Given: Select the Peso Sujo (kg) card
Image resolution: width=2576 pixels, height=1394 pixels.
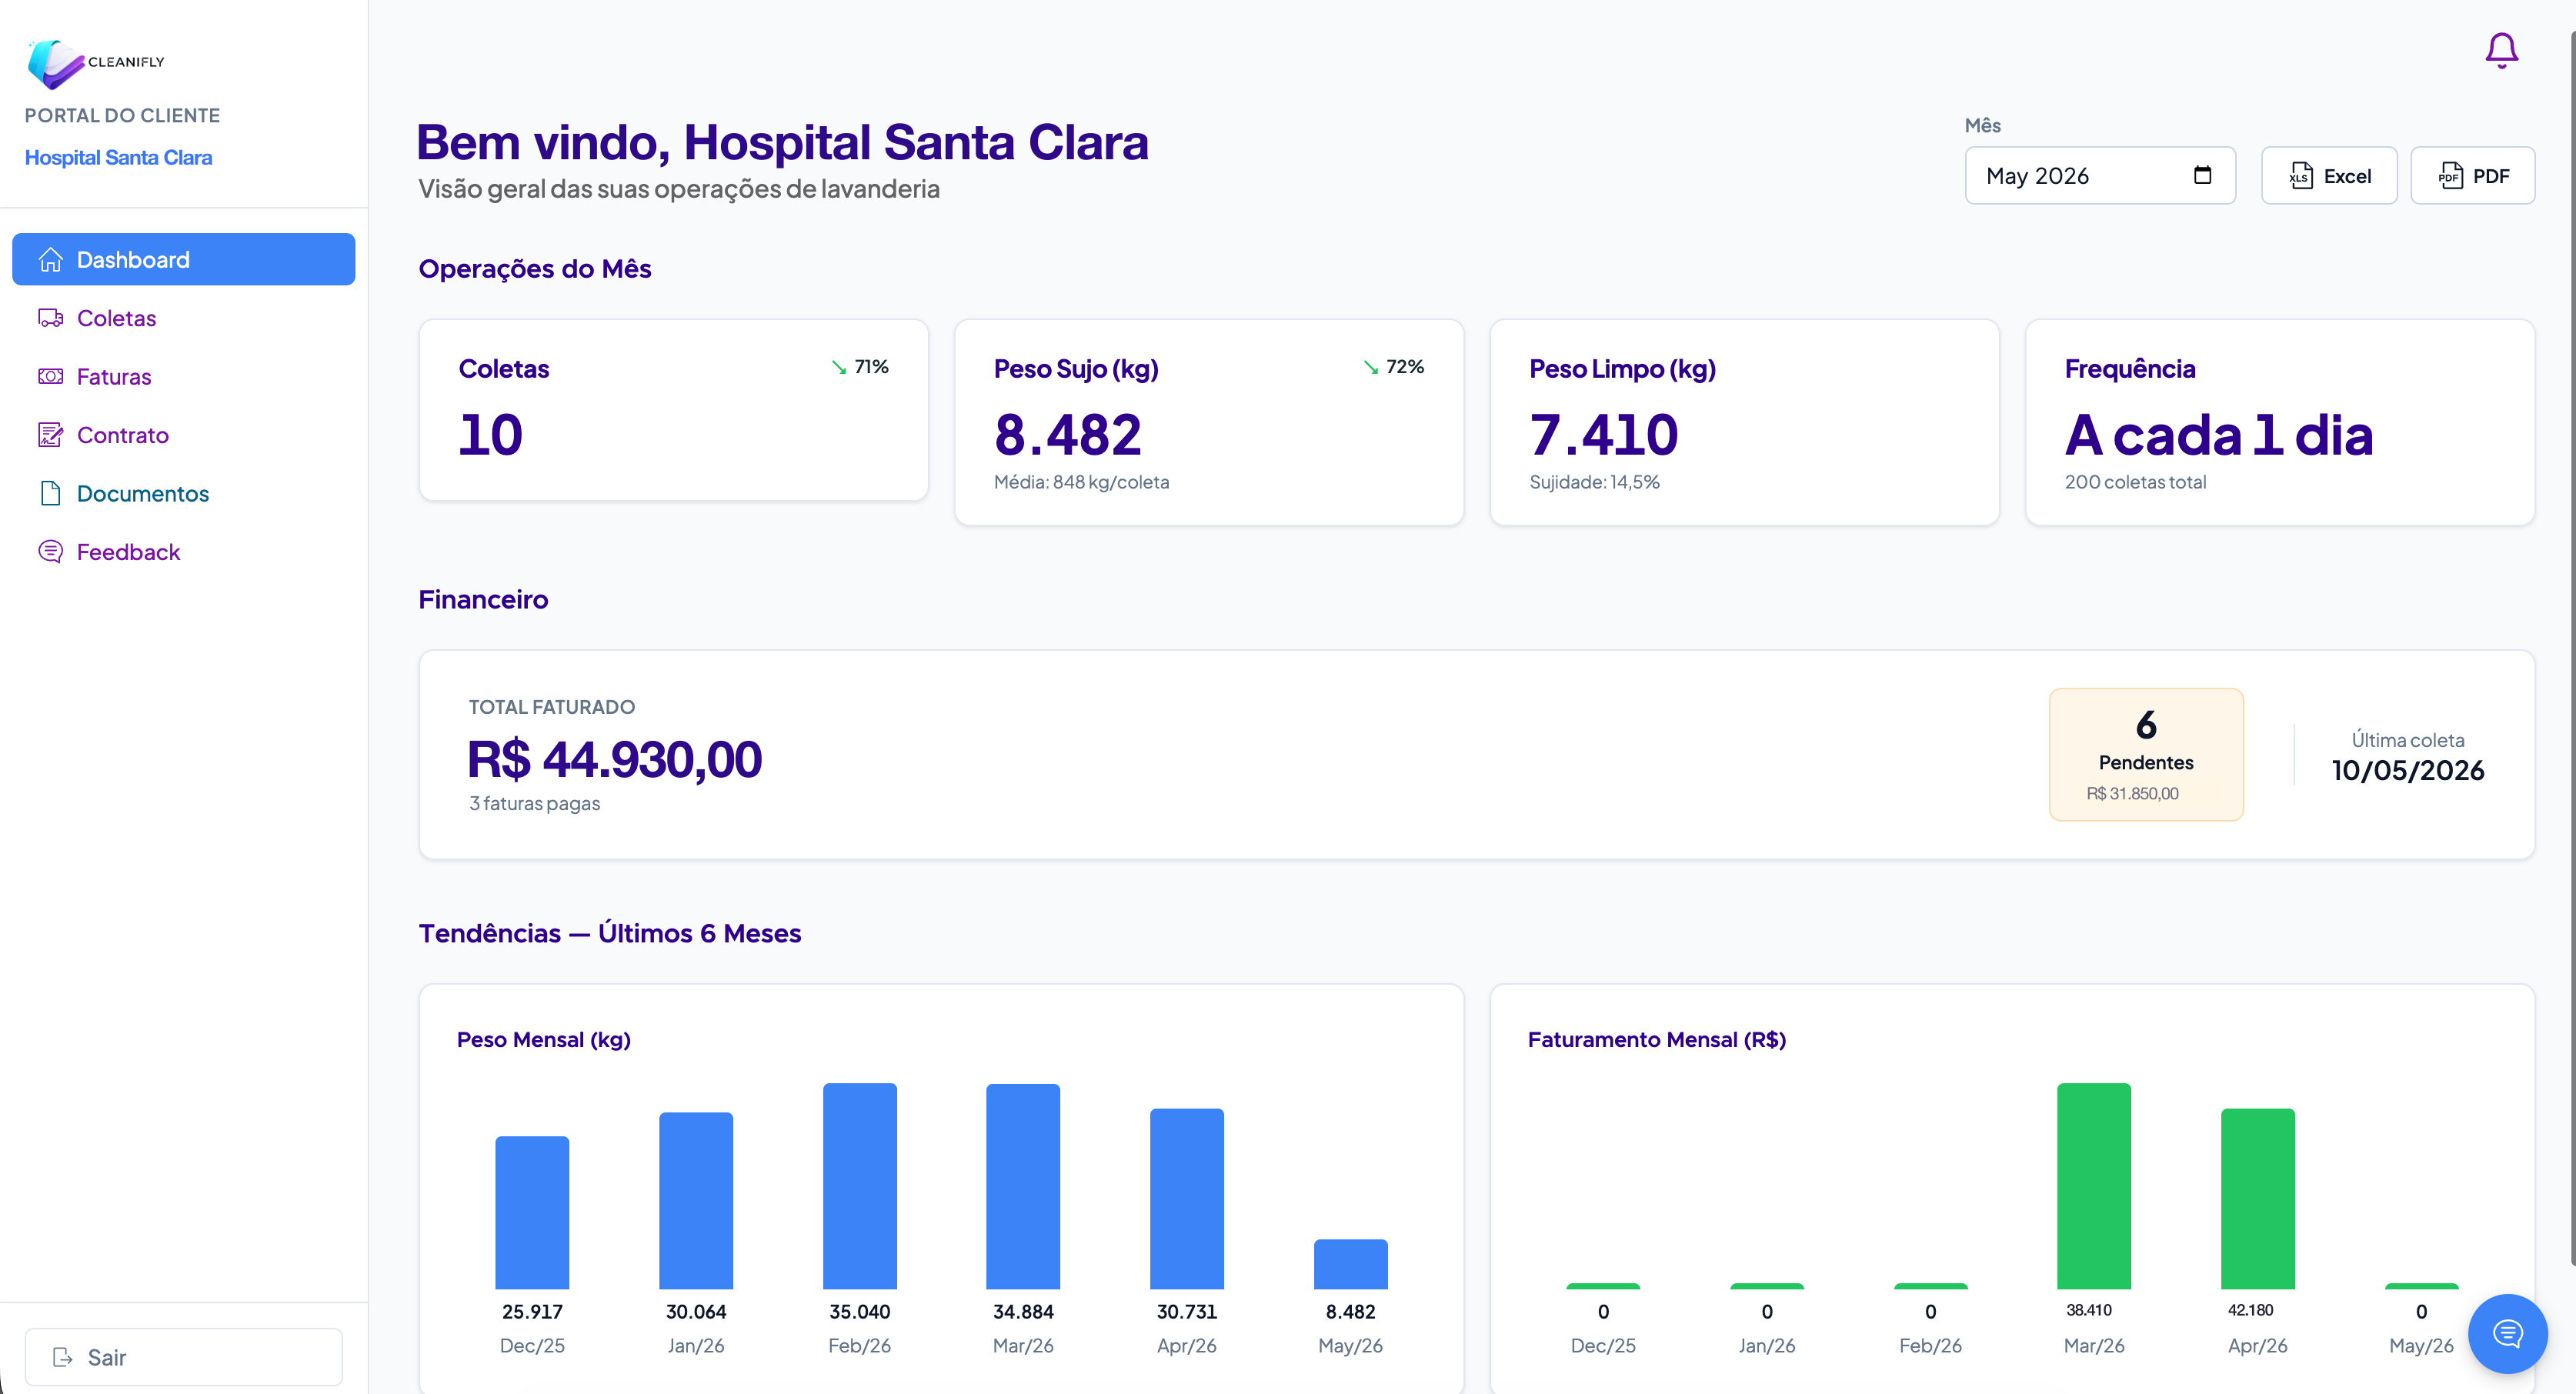Looking at the screenshot, I should click(1209, 422).
